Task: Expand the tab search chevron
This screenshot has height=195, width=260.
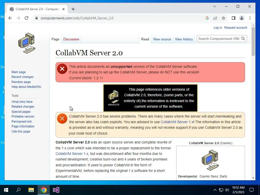Action: [x=214, y=6]
